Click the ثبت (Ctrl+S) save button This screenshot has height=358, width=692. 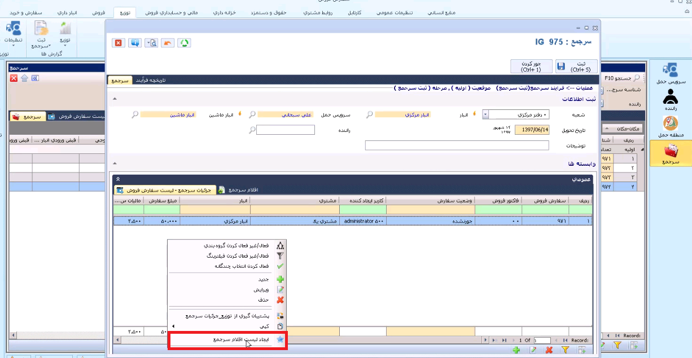(576, 67)
